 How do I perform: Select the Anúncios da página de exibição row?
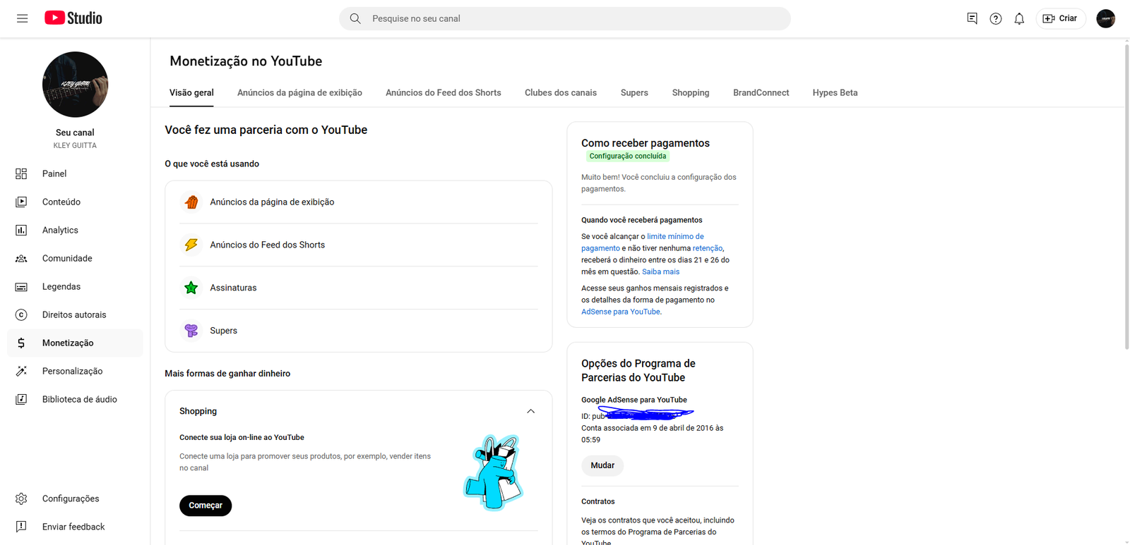(x=359, y=202)
